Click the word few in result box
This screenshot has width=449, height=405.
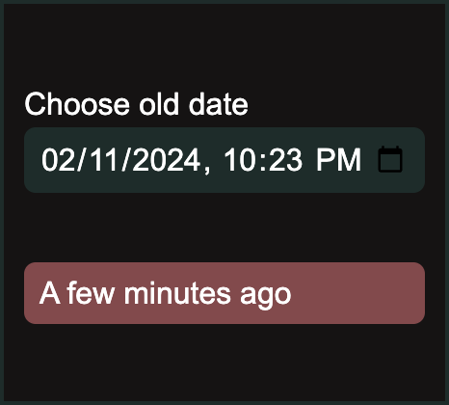coord(91,293)
